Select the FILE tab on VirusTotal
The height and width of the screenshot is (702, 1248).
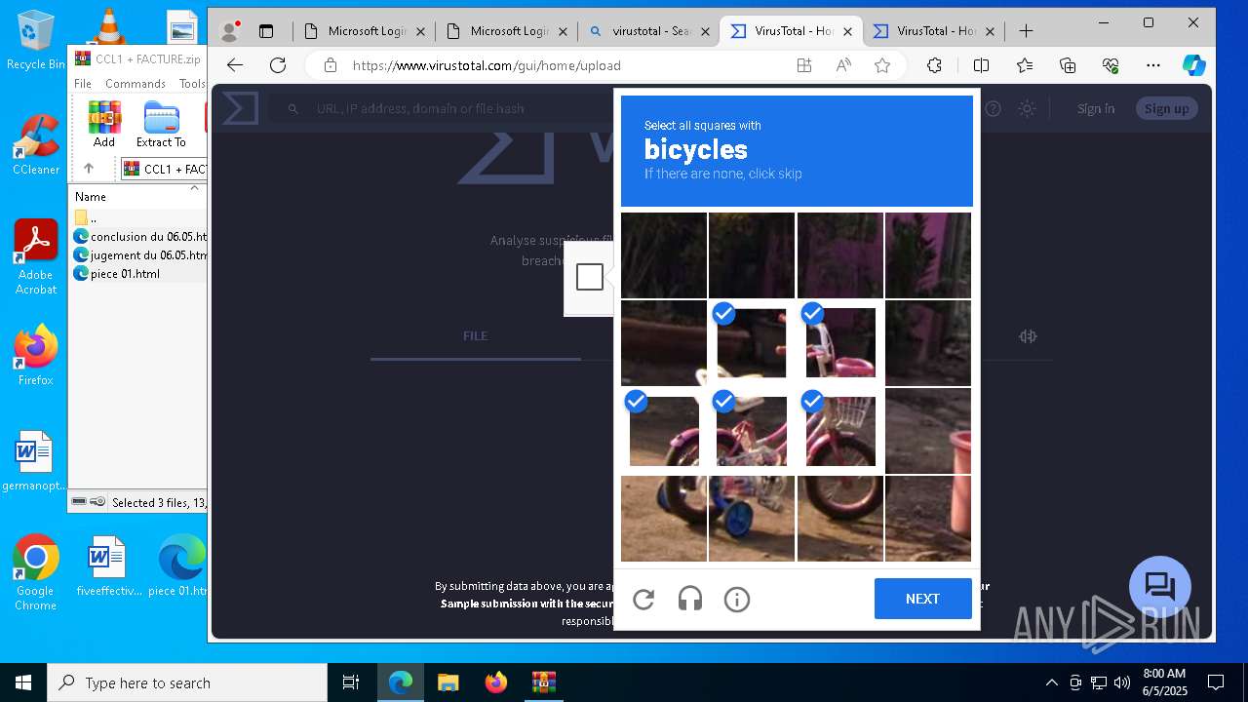(475, 335)
